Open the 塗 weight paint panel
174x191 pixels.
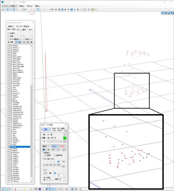[72, 10]
